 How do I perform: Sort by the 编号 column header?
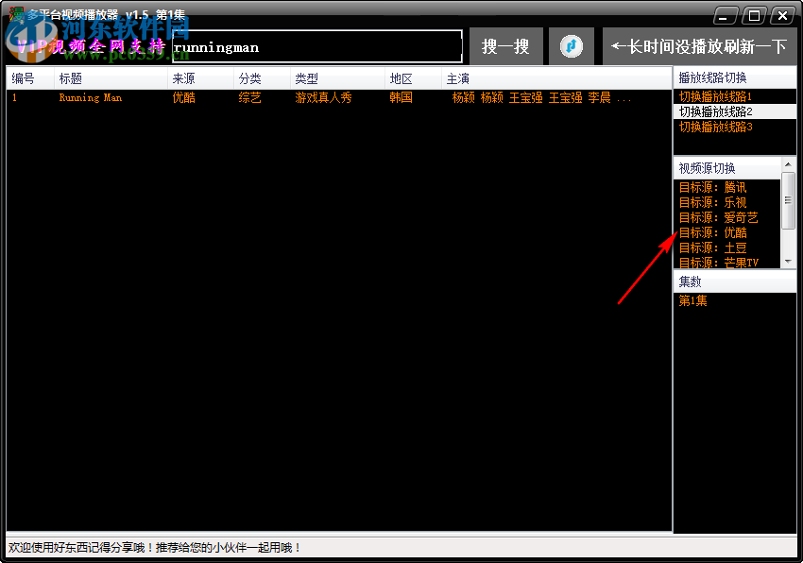pos(30,78)
